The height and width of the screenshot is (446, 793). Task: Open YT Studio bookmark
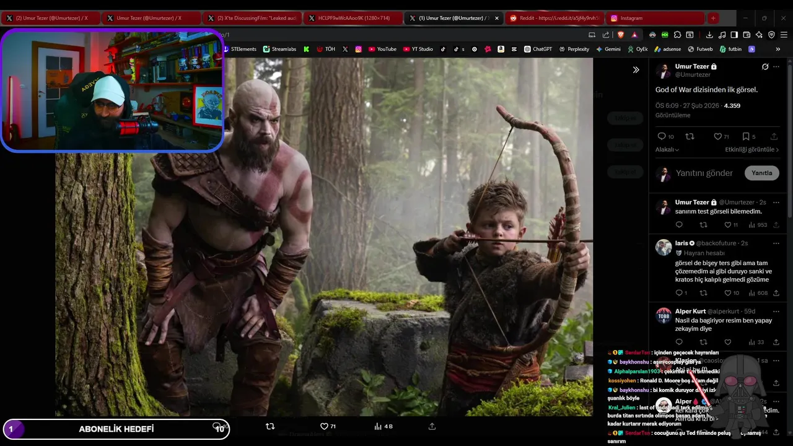(418, 49)
